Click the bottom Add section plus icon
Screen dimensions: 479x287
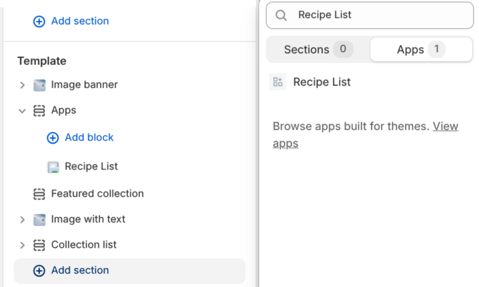39,271
